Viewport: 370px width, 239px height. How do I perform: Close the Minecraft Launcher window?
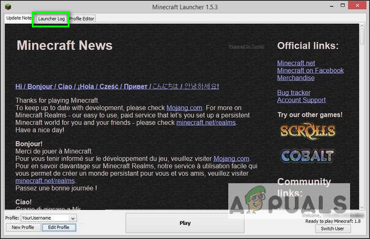(357, 6)
